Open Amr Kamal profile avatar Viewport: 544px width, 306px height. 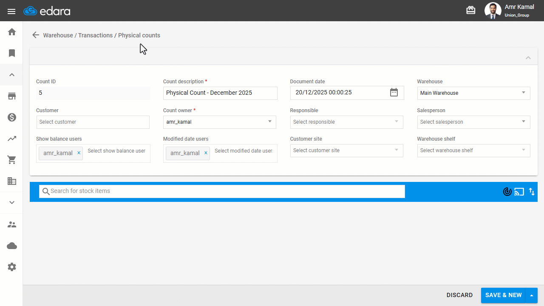pos(493,11)
